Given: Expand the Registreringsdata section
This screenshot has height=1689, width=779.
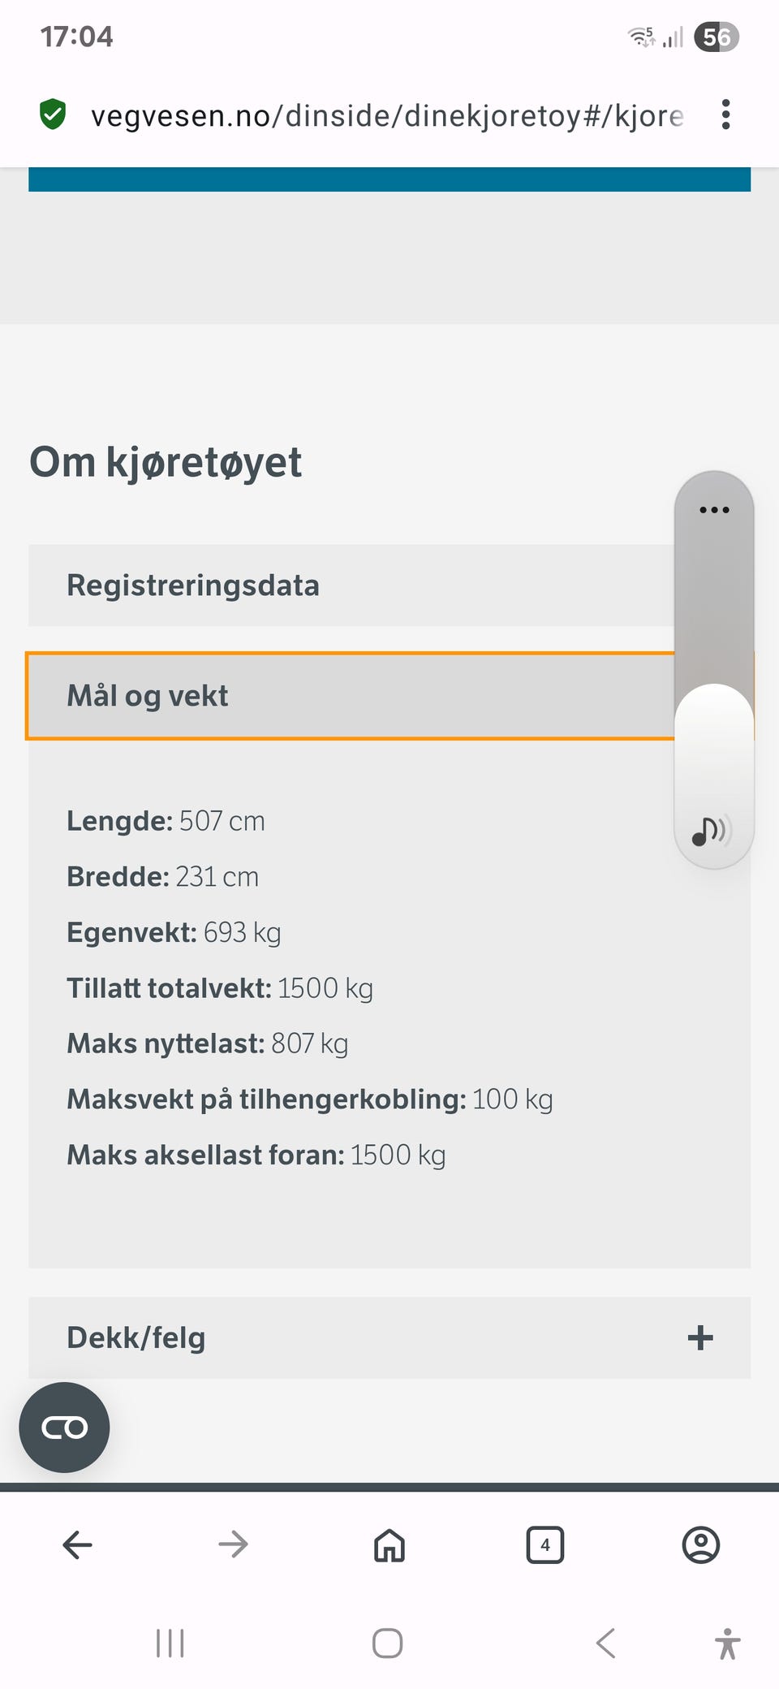Looking at the screenshot, I should (x=351, y=585).
